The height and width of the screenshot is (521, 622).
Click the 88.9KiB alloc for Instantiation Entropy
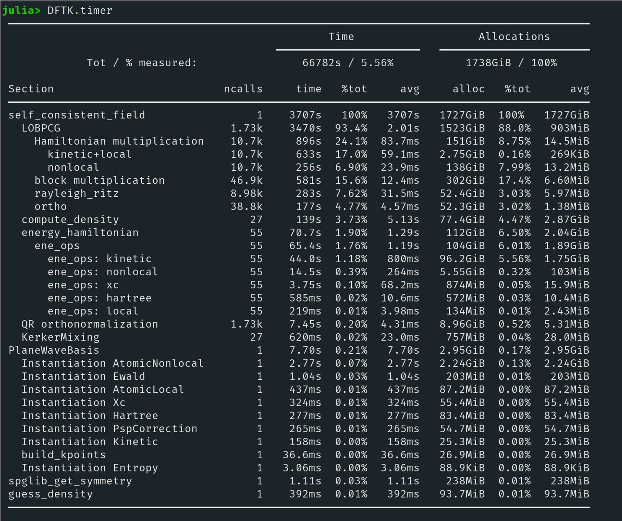462,468
